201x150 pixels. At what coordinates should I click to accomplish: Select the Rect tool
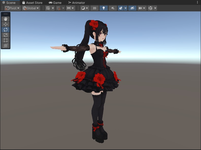[6, 40]
